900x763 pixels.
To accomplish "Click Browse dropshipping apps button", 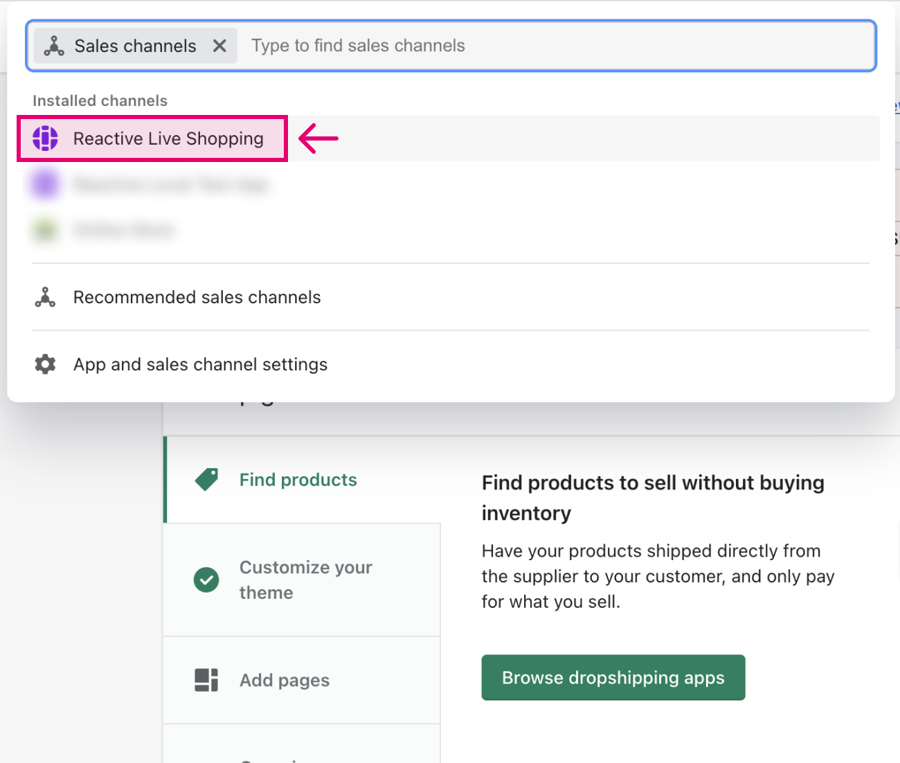I will click(x=613, y=677).
